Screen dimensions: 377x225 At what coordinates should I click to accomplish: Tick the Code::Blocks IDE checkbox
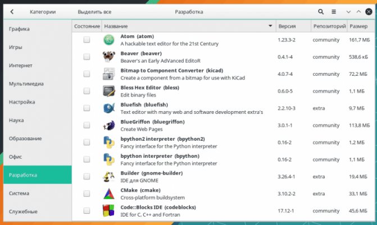click(87, 210)
